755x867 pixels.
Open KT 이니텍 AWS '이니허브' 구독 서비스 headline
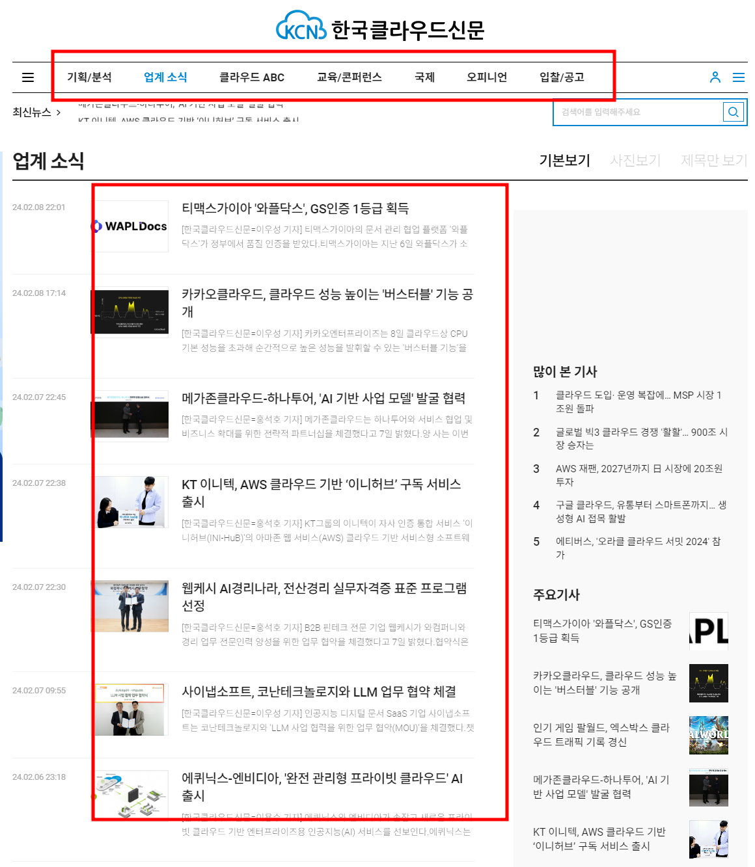tap(322, 493)
